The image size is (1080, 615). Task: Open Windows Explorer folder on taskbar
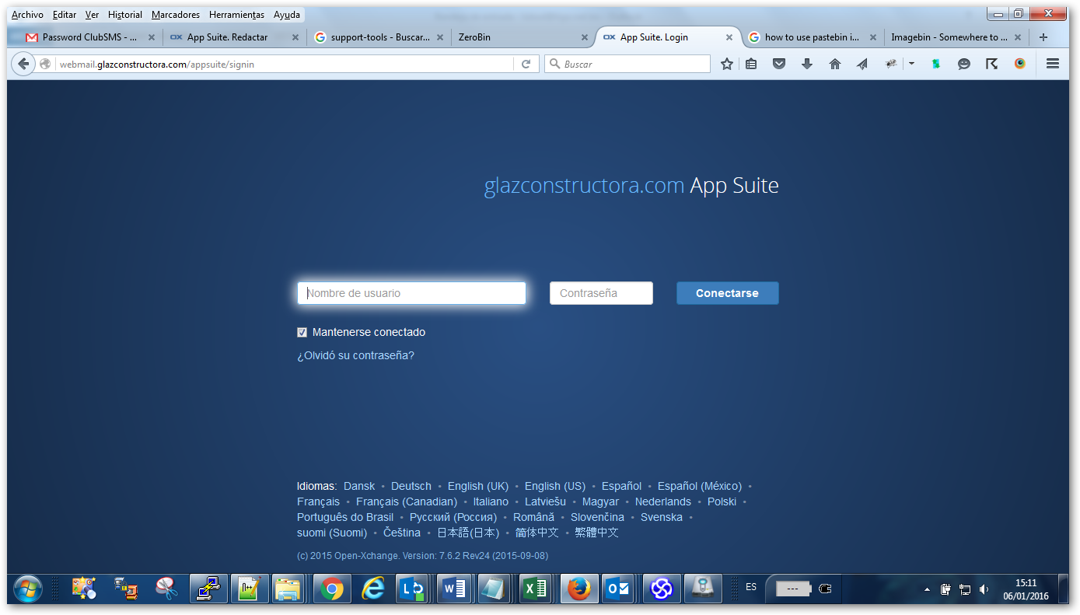coord(288,589)
